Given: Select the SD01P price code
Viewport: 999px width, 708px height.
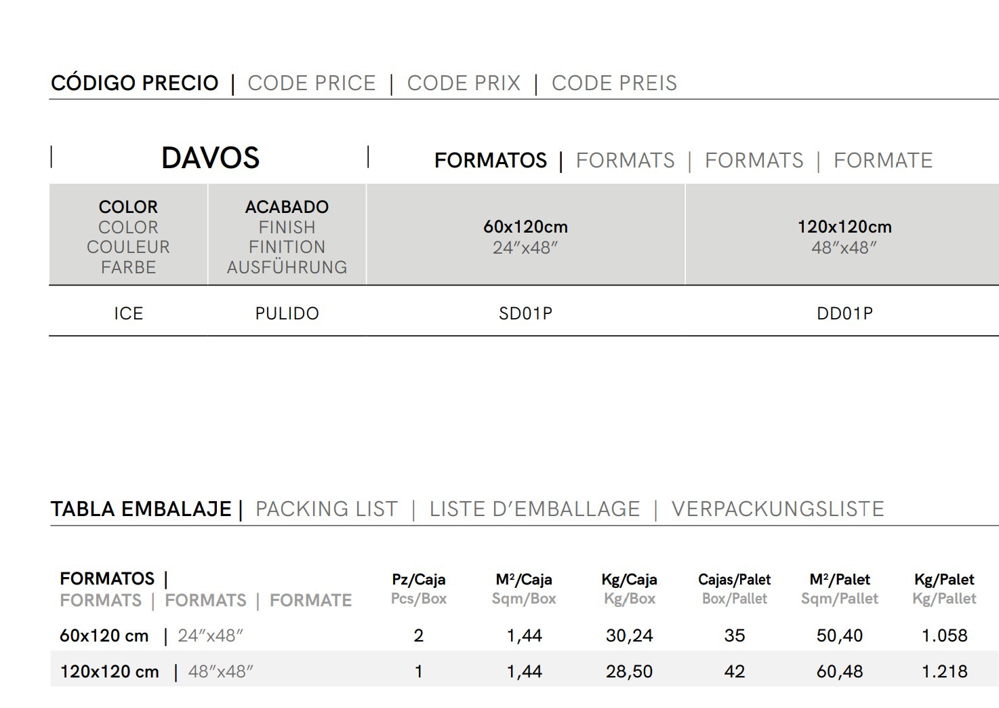Looking at the screenshot, I should [525, 313].
